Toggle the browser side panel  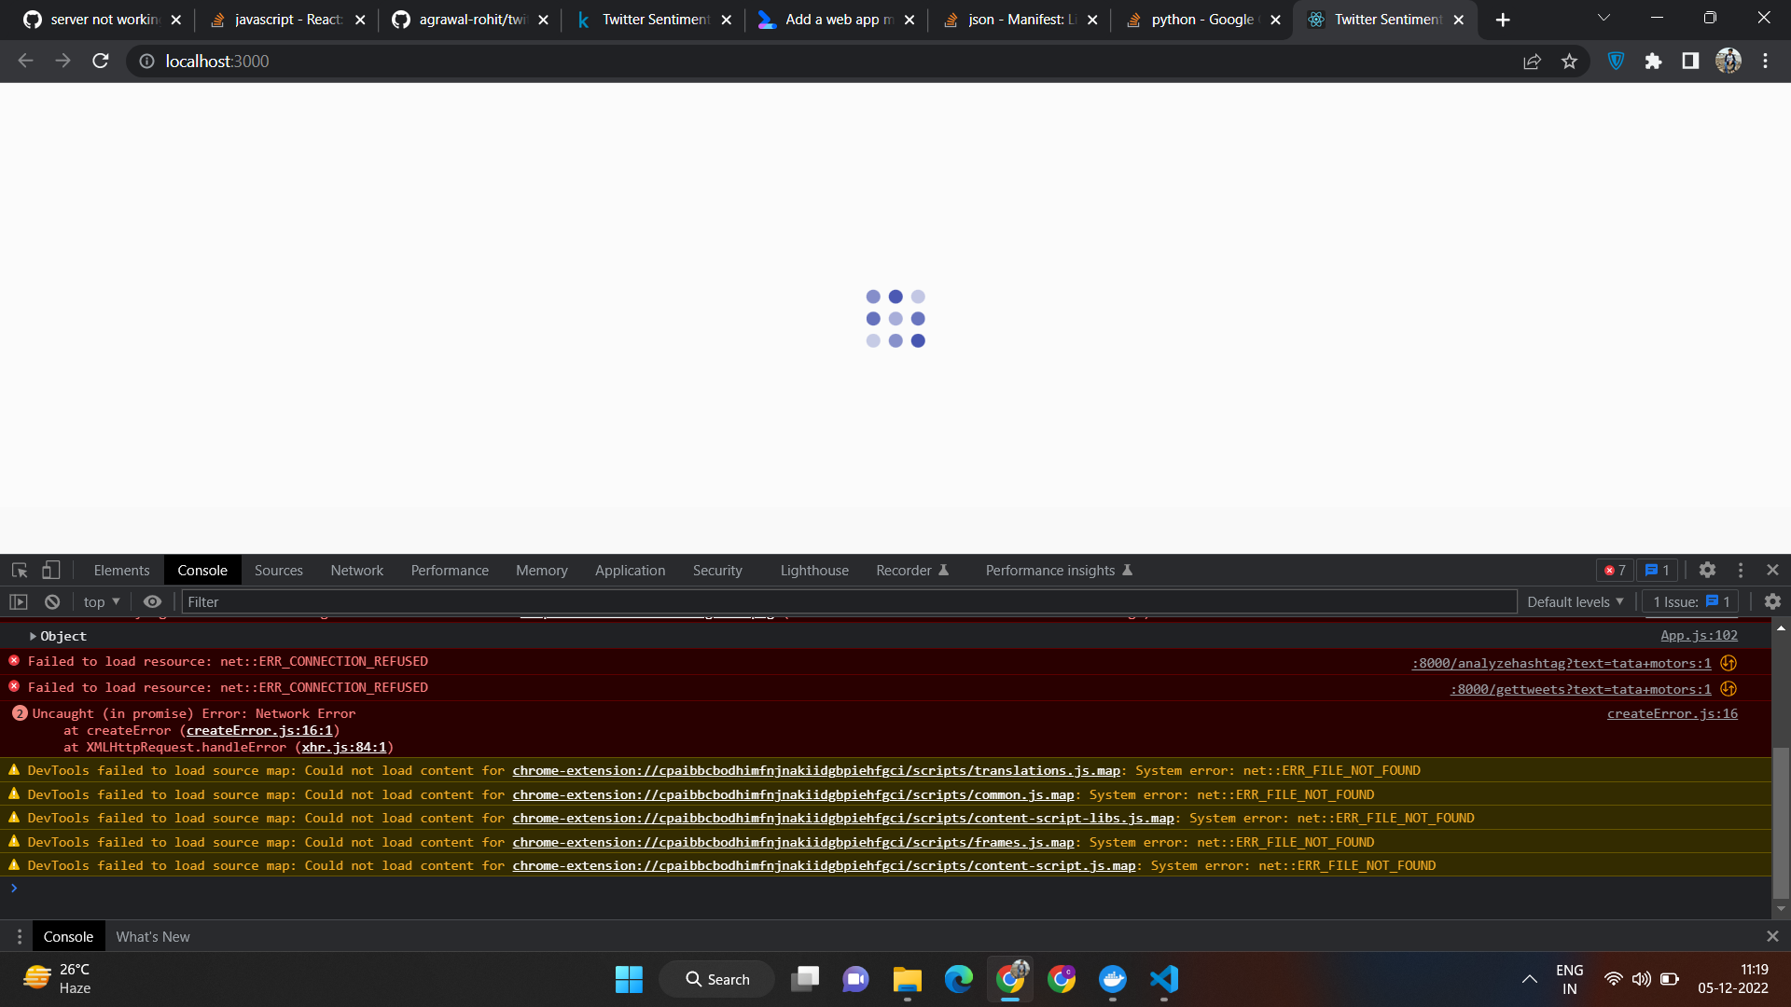pos(1690,61)
